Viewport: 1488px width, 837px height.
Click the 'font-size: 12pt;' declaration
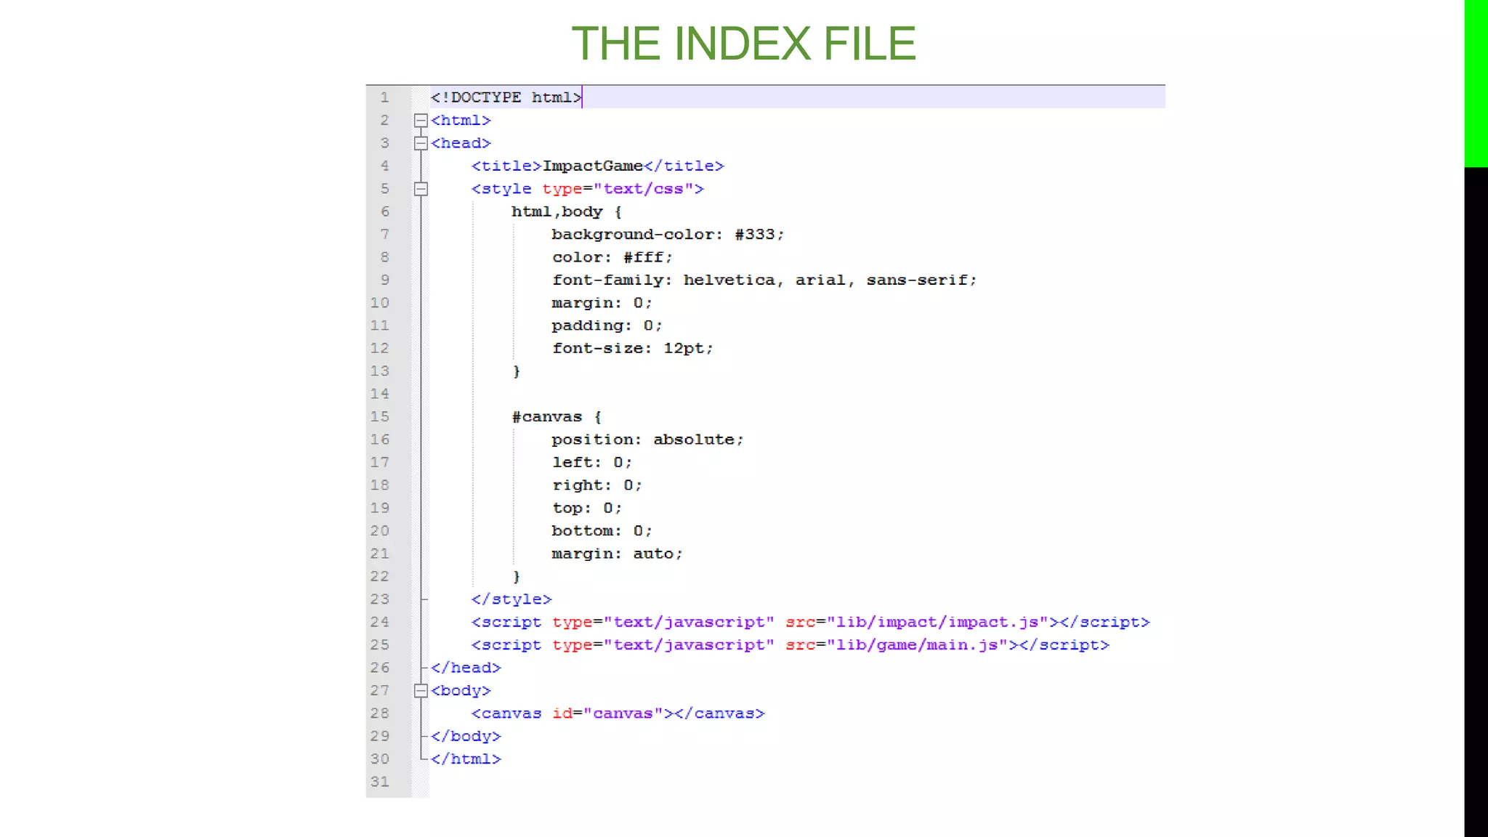632,348
